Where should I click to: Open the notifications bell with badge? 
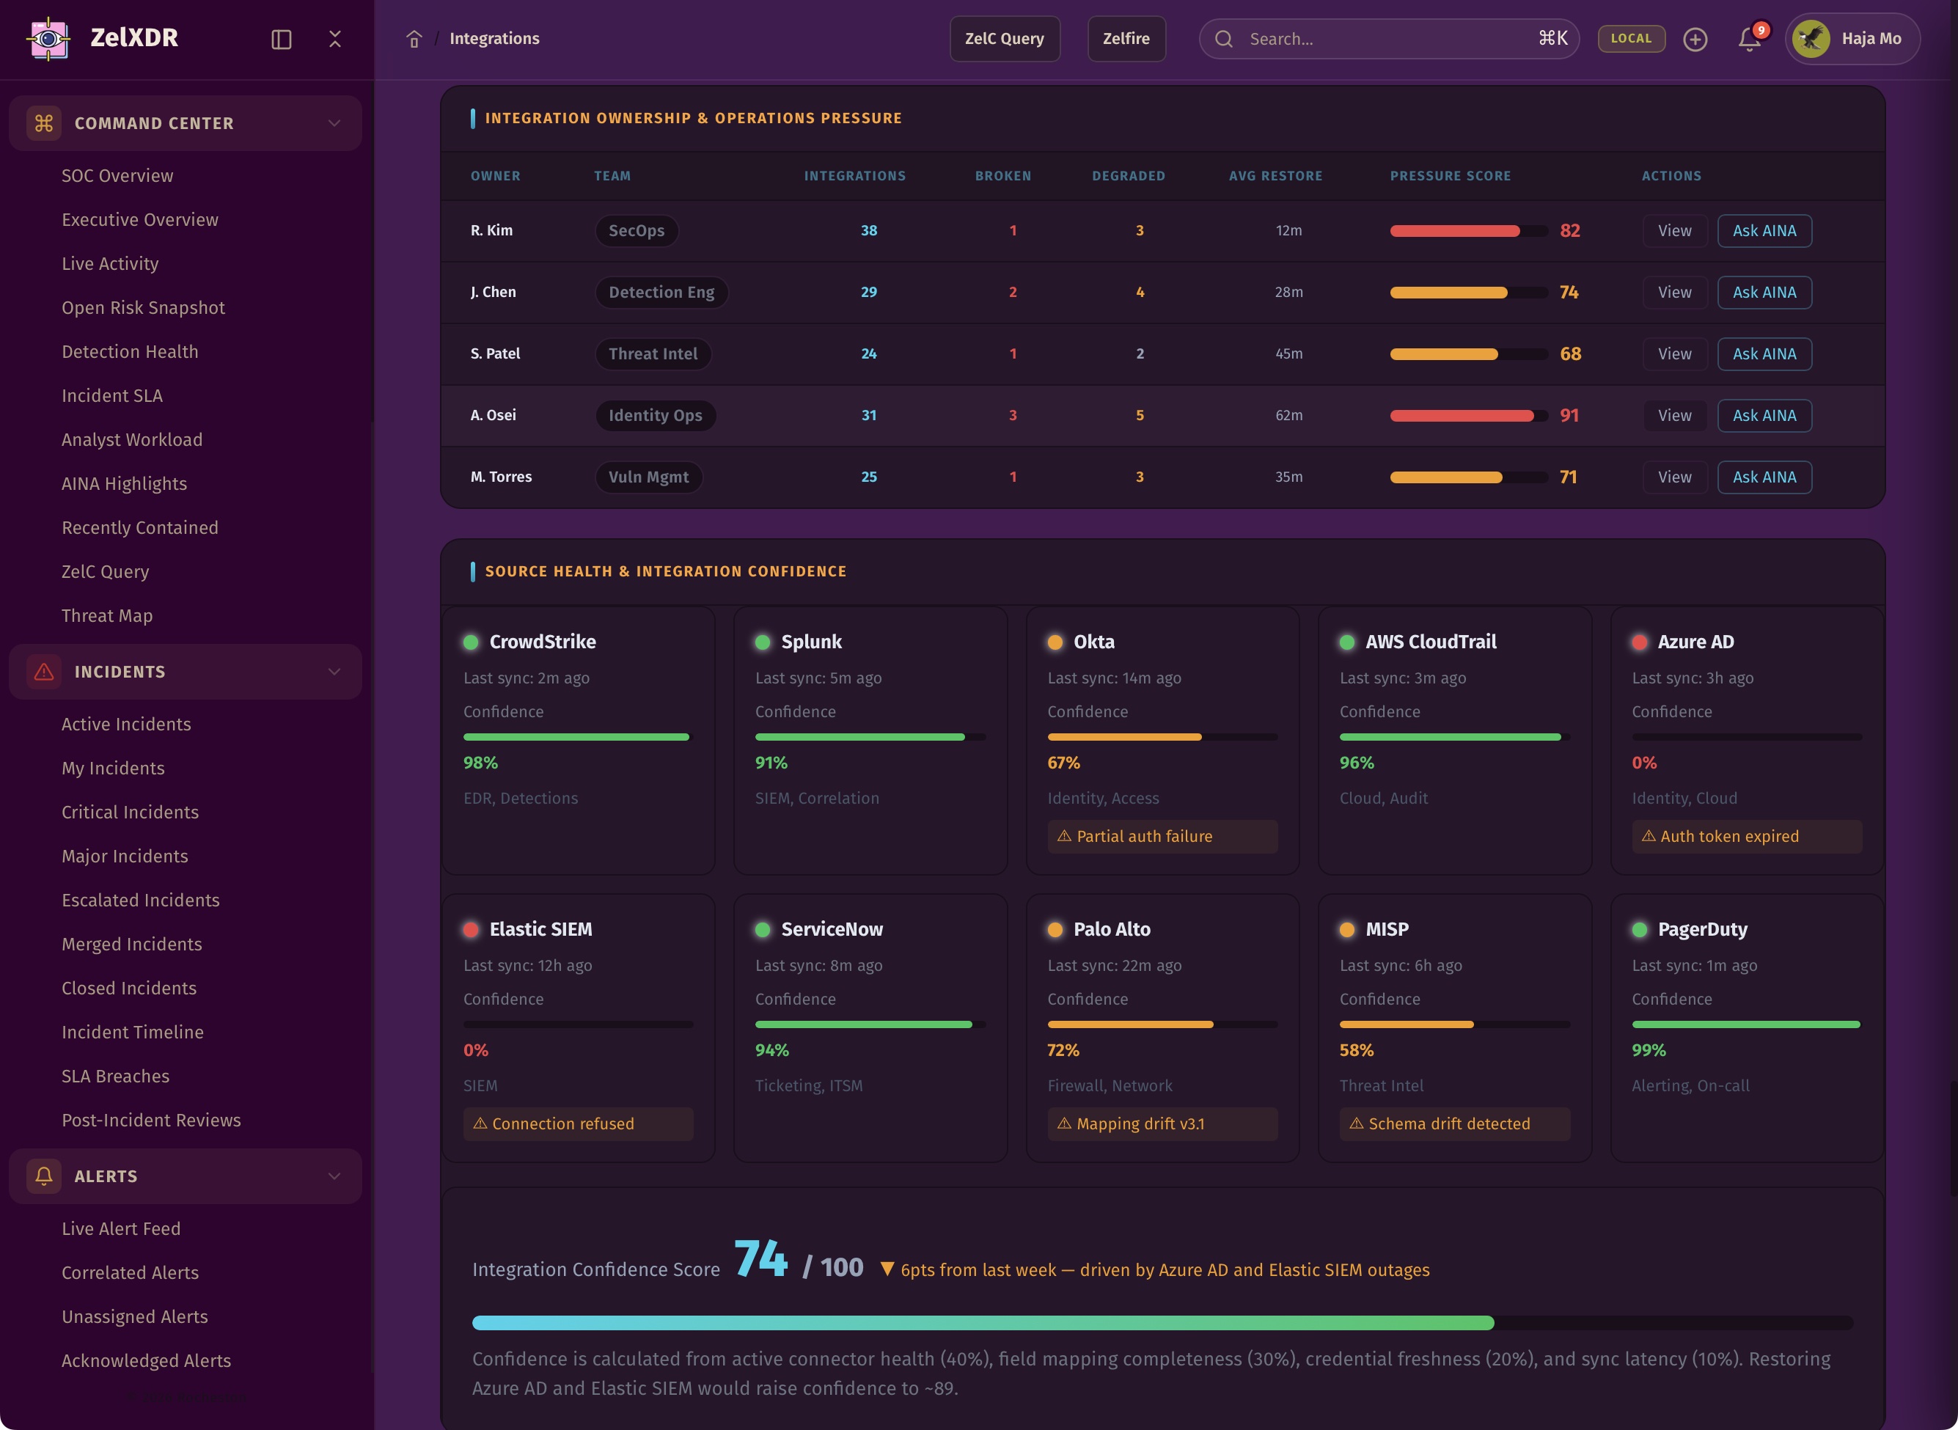click(x=1750, y=39)
